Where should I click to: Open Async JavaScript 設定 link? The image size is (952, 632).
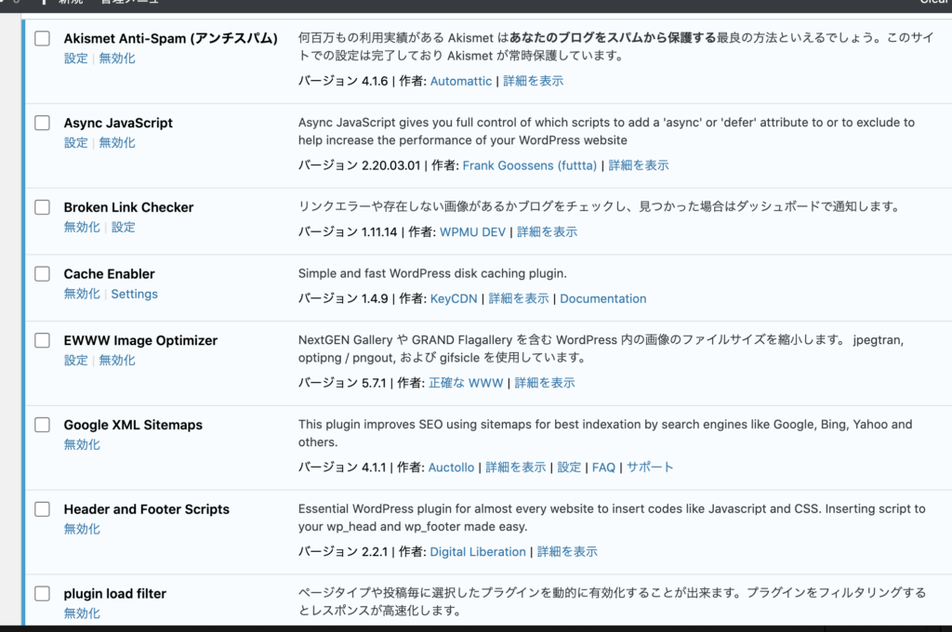click(x=76, y=143)
